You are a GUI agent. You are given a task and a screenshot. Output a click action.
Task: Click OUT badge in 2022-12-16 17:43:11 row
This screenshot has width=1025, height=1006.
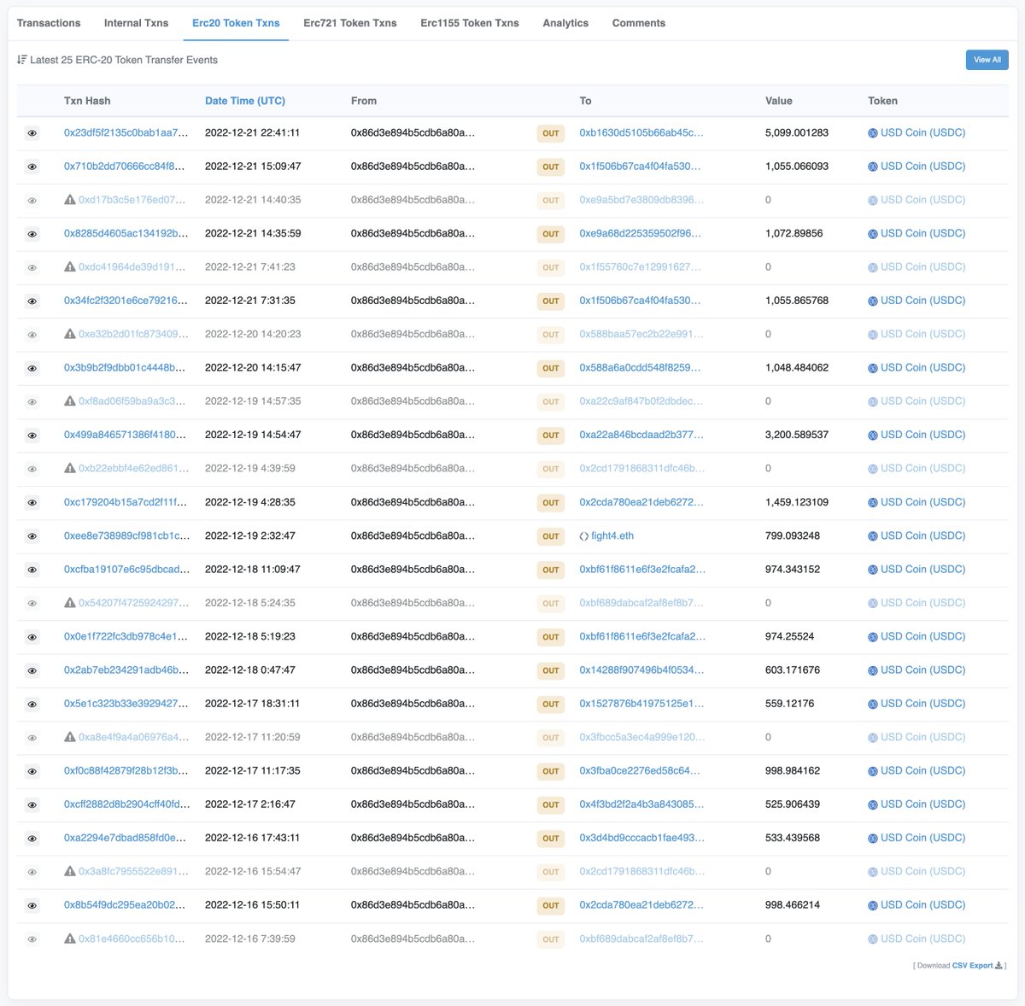click(x=551, y=839)
